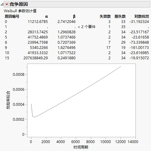Click cause number 10 in the table

tap(7, 53)
